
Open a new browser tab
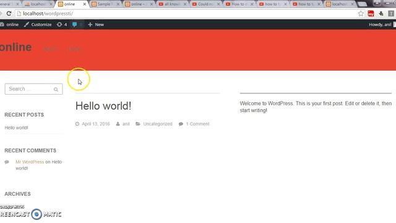click(363, 4)
